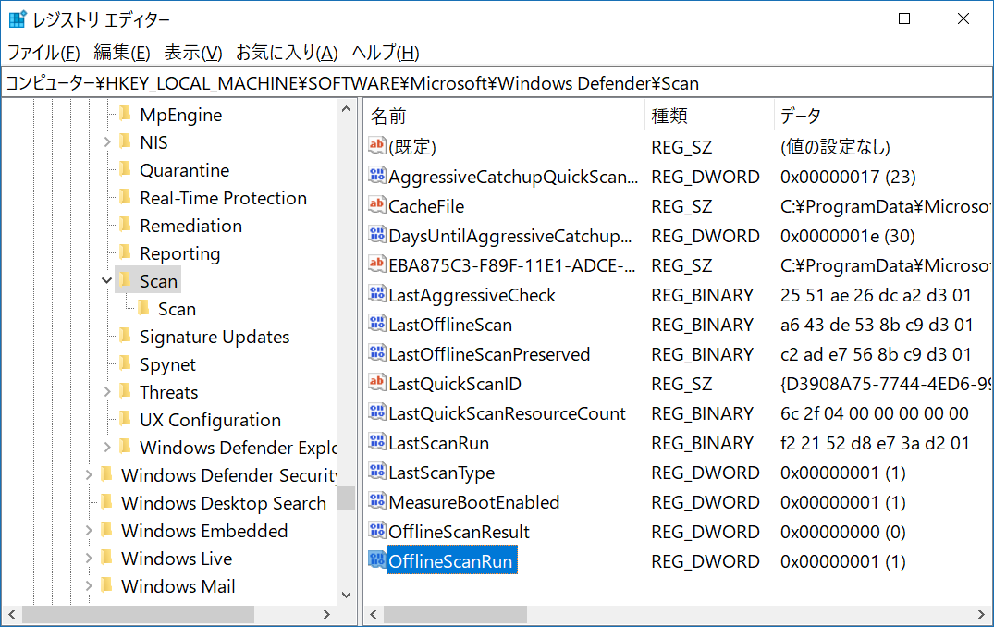This screenshot has width=994, height=627.
Task: Select the nested Scan subkey
Action: [x=177, y=309]
